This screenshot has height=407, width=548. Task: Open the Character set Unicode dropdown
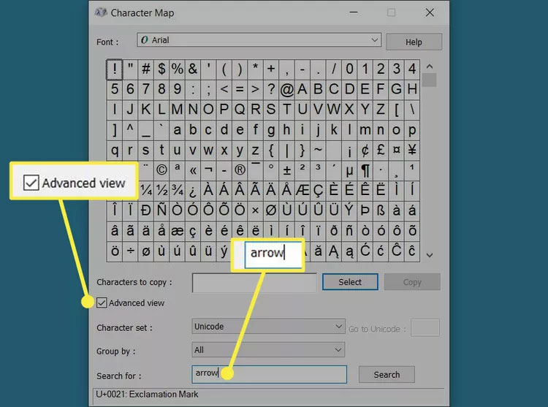click(x=268, y=327)
